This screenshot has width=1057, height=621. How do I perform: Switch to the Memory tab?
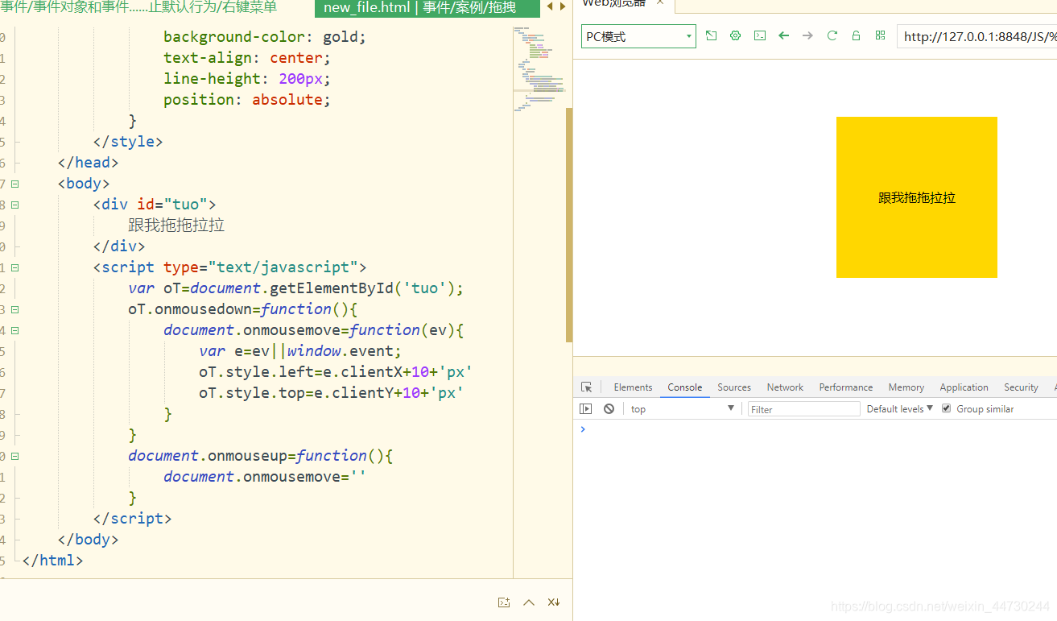click(x=906, y=387)
